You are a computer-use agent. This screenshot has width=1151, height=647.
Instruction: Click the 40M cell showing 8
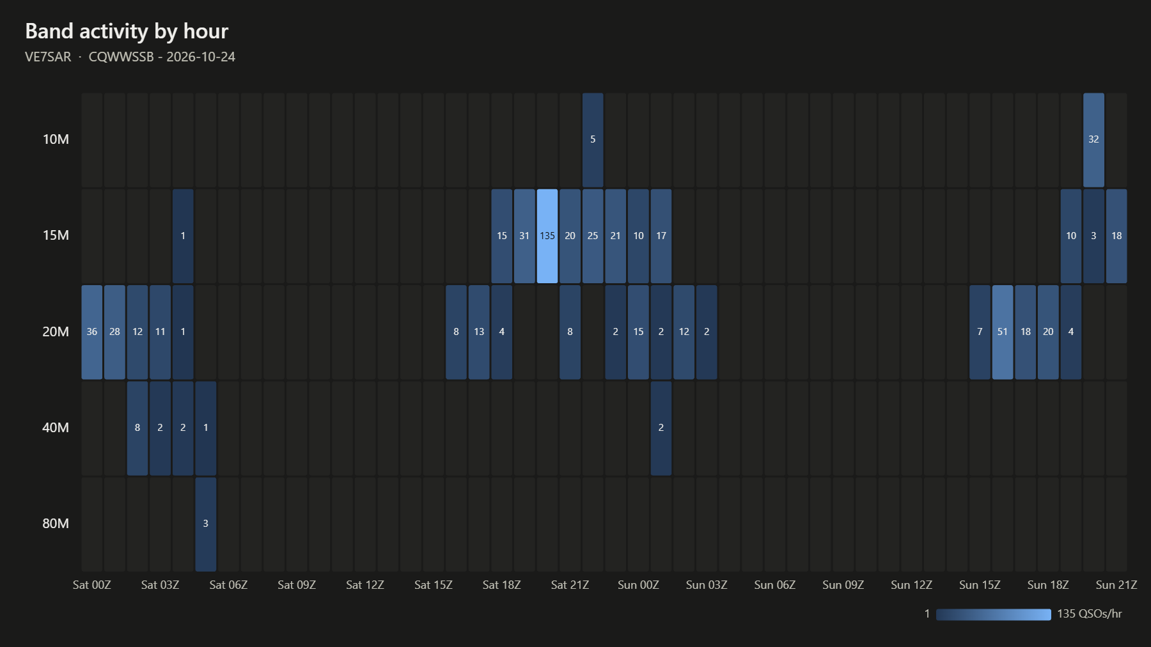tap(137, 428)
